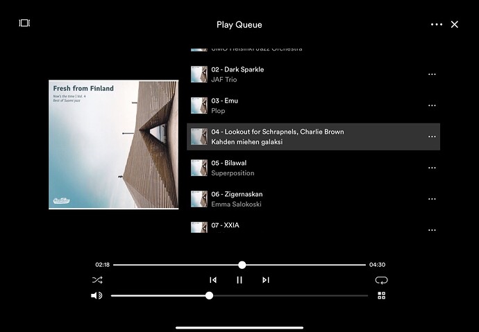Click the elapsed time 02:18
This screenshot has height=332, width=479.
pyautogui.click(x=102, y=265)
